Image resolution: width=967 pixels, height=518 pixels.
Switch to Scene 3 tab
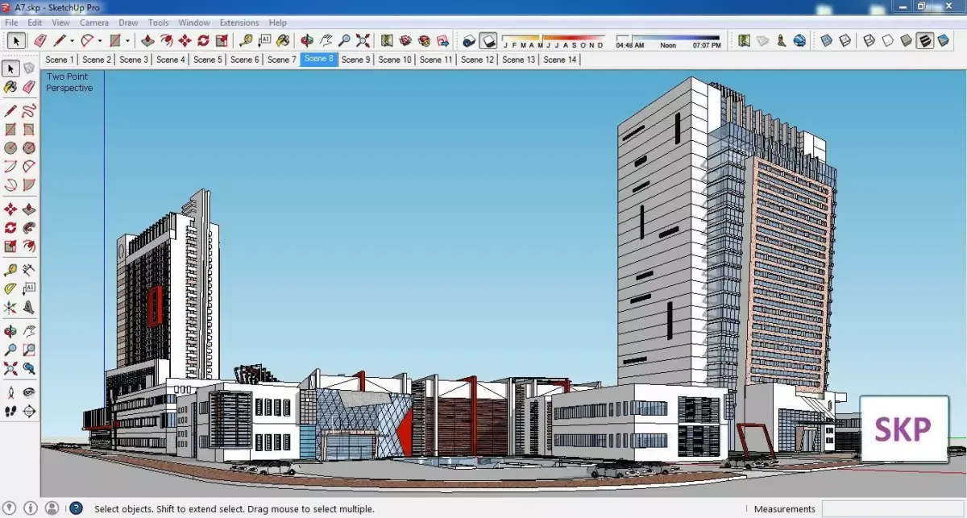[x=133, y=60]
